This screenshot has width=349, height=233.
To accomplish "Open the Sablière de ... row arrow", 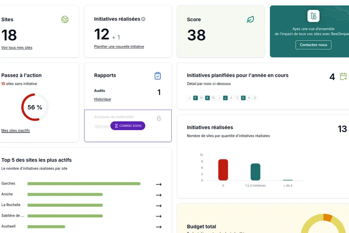I will coord(159,216).
